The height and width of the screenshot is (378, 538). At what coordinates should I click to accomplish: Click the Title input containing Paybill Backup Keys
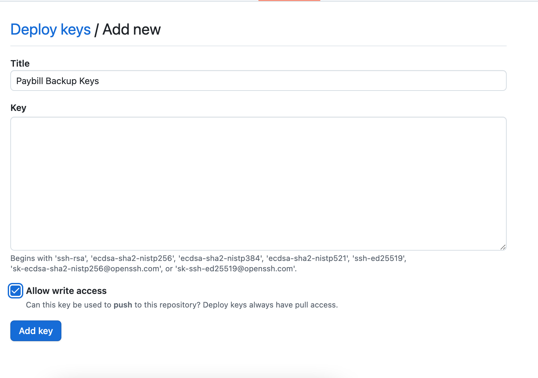click(x=258, y=81)
